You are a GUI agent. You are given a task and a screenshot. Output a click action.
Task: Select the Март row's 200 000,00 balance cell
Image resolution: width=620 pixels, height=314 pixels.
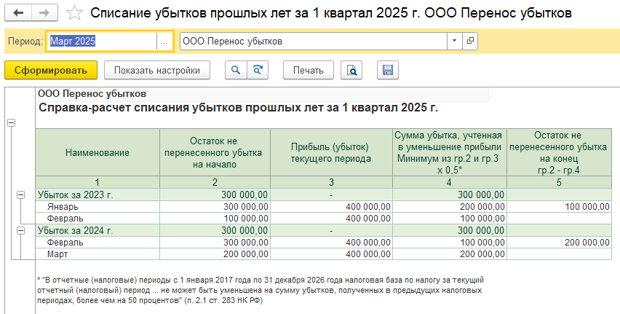(215, 254)
